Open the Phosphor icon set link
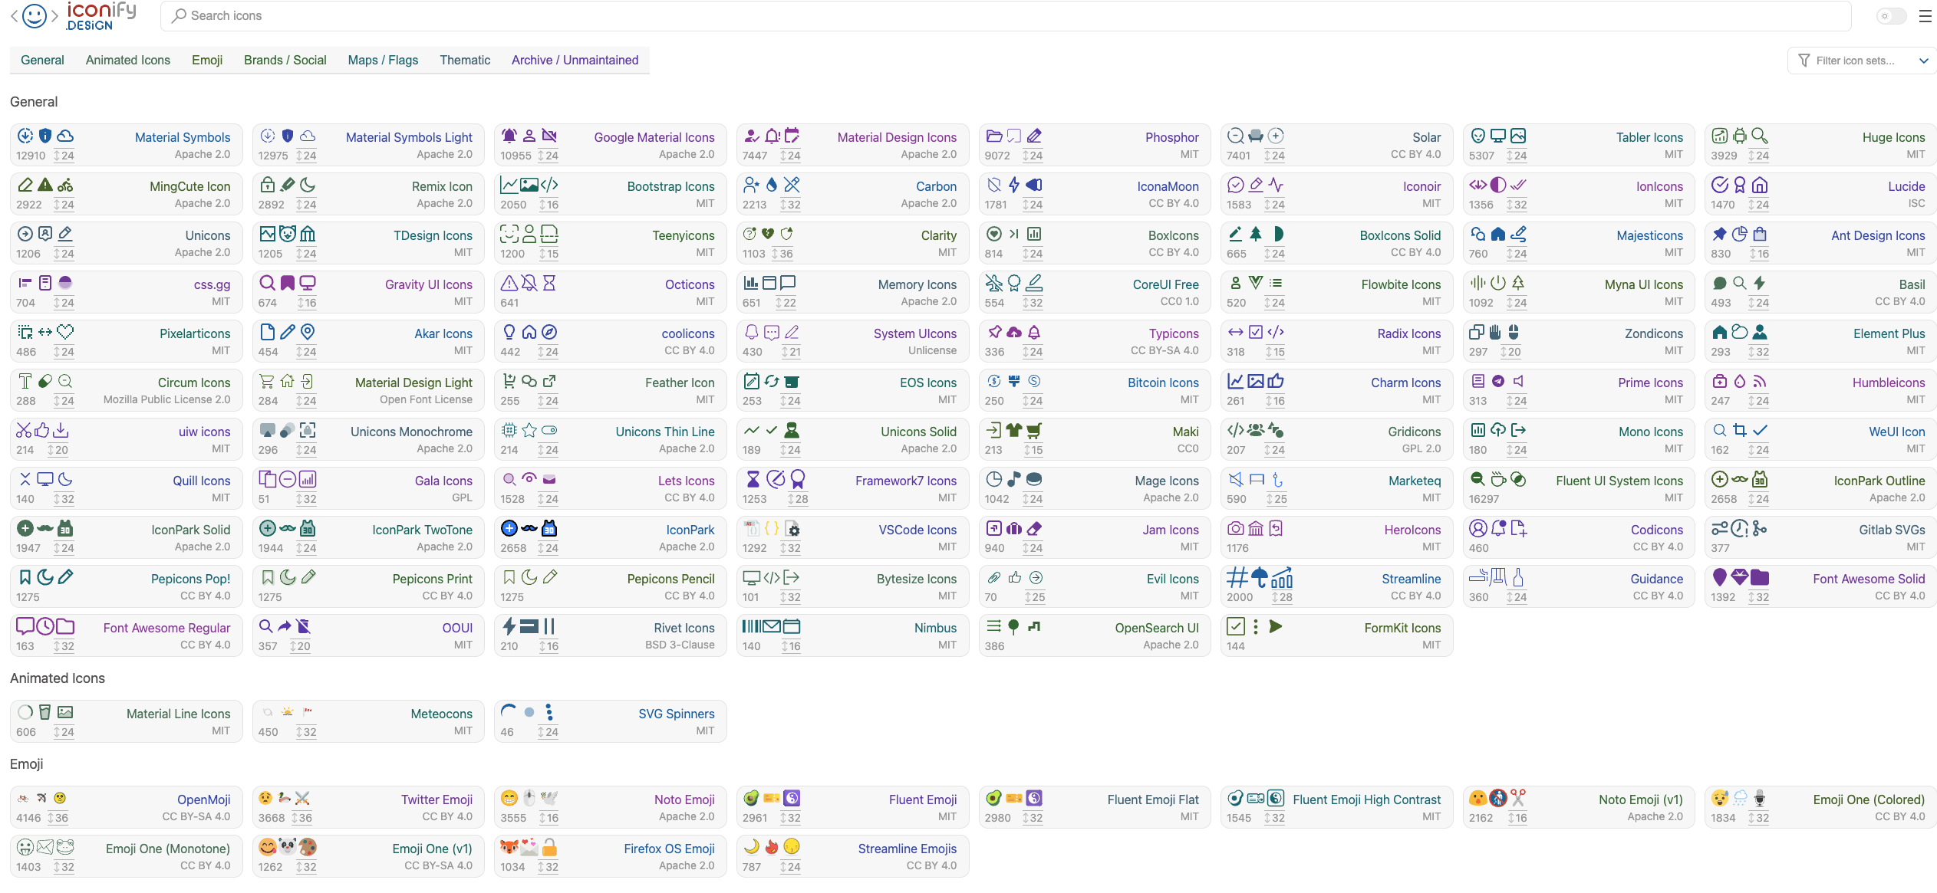Screen dimensions: 1937x893 point(1171,137)
